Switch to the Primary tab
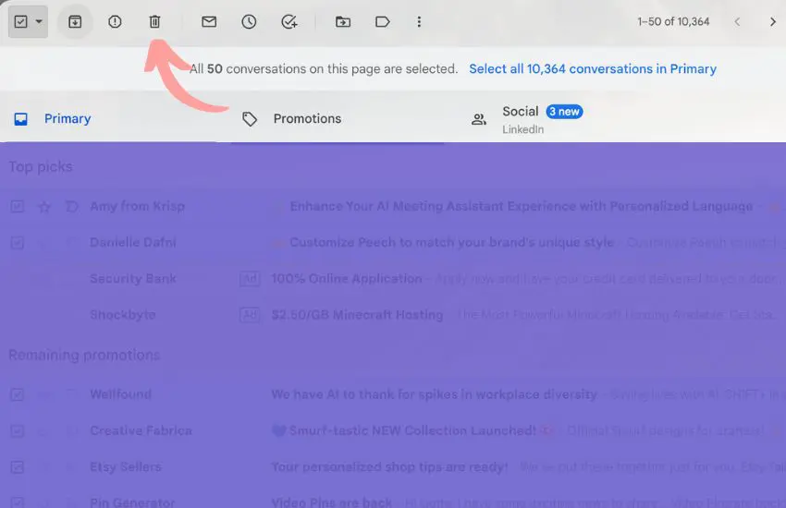The image size is (786, 508). 53,118
